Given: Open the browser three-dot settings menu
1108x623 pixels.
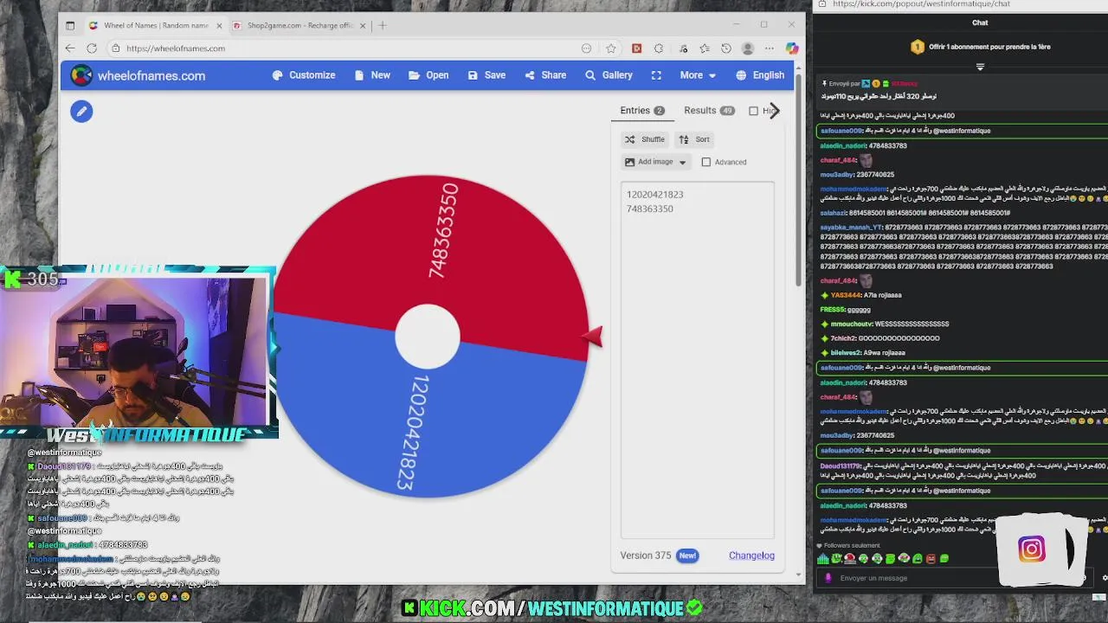Looking at the screenshot, I should click(x=769, y=48).
